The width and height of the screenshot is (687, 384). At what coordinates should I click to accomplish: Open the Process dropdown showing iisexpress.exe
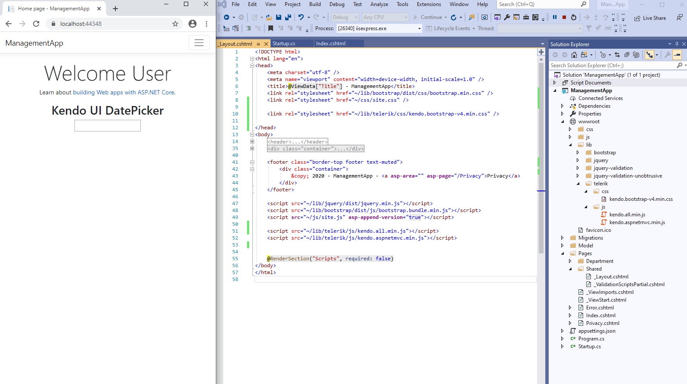click(419, 28)
